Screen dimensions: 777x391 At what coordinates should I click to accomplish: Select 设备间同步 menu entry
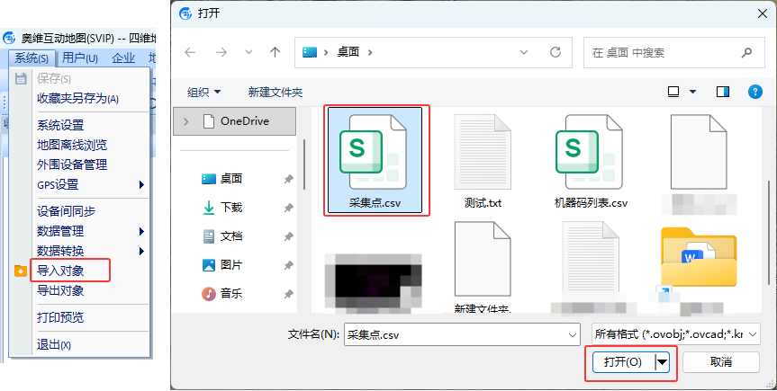66,211
